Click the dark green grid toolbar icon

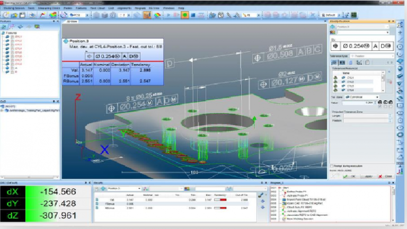pos(353,15)
